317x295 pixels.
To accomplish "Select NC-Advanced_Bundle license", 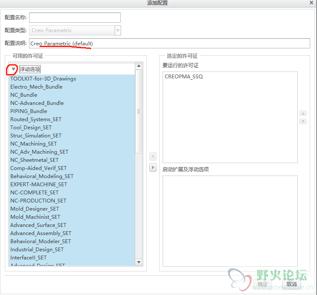I will click(72, 103).
